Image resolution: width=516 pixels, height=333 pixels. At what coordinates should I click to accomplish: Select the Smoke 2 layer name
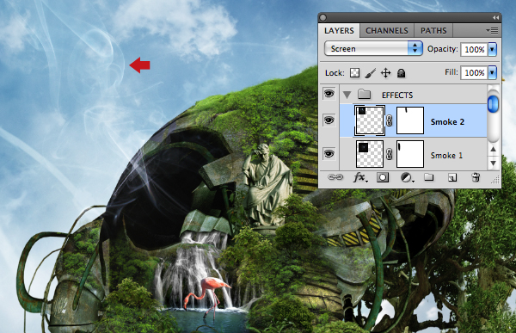(x=447, y=122)
